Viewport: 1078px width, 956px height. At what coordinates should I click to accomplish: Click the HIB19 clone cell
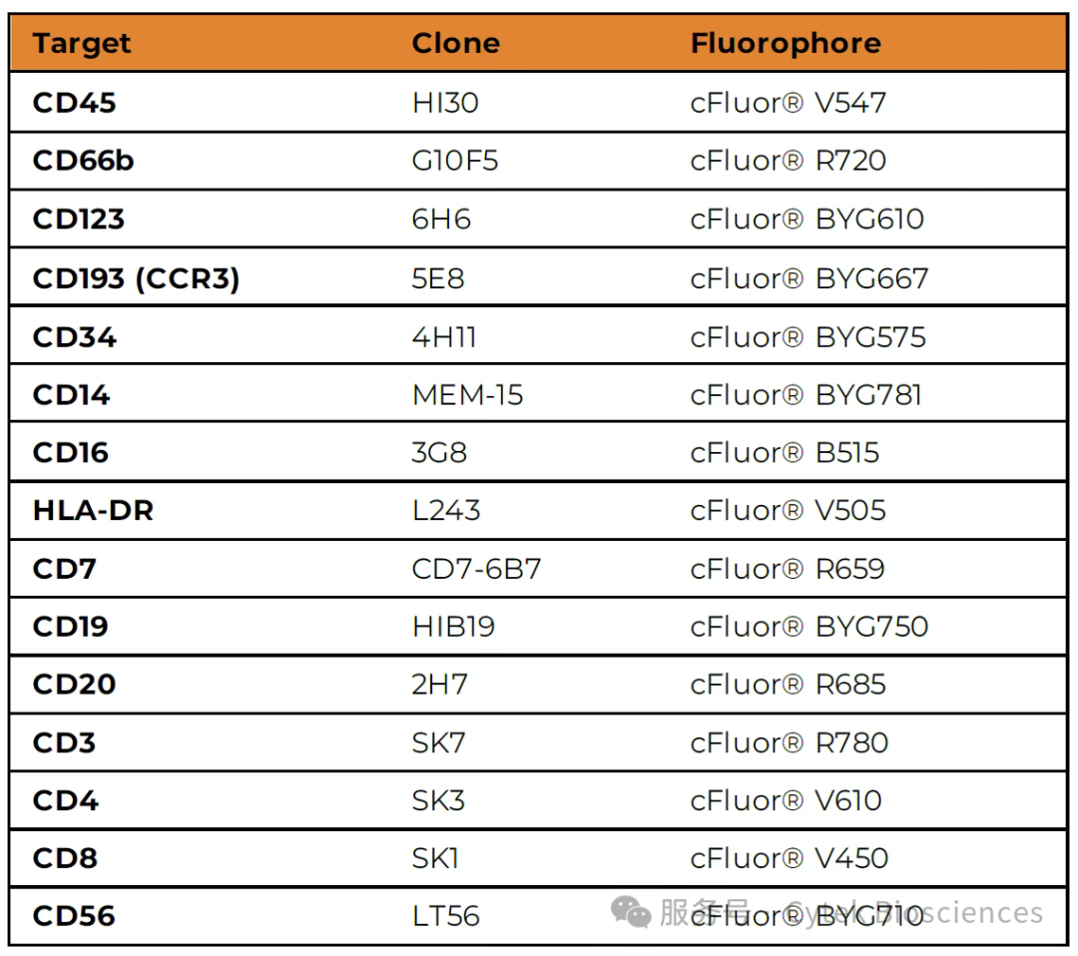[453, 627]
